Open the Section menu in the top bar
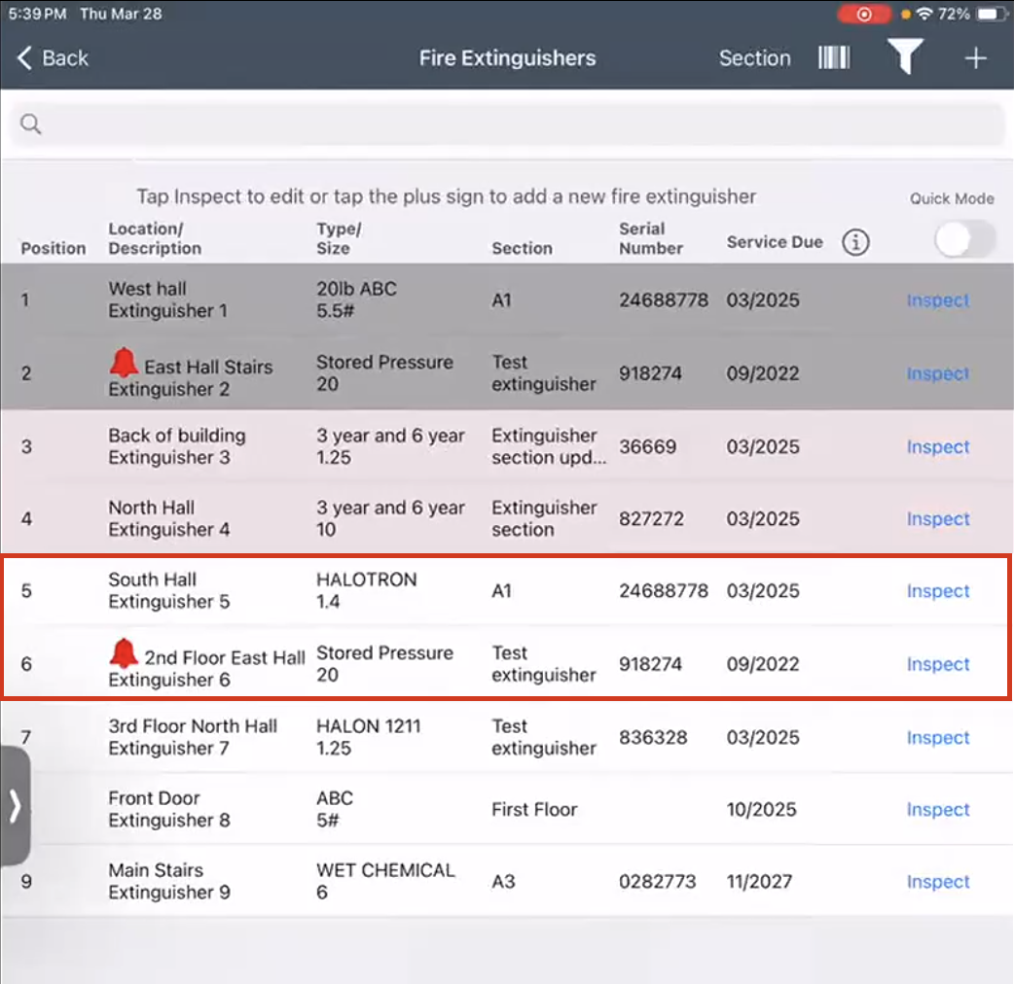Image resolution: width=1014 pixels, height=984 pixels. point(755,58)
